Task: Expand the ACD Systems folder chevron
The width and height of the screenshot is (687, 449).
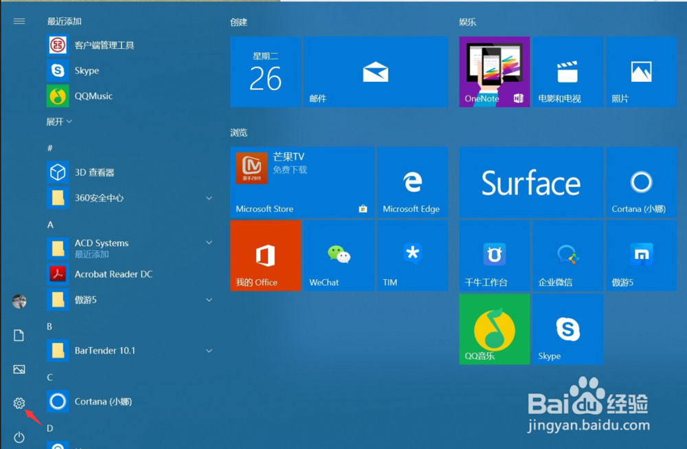Action: click(x=210, y=243)
